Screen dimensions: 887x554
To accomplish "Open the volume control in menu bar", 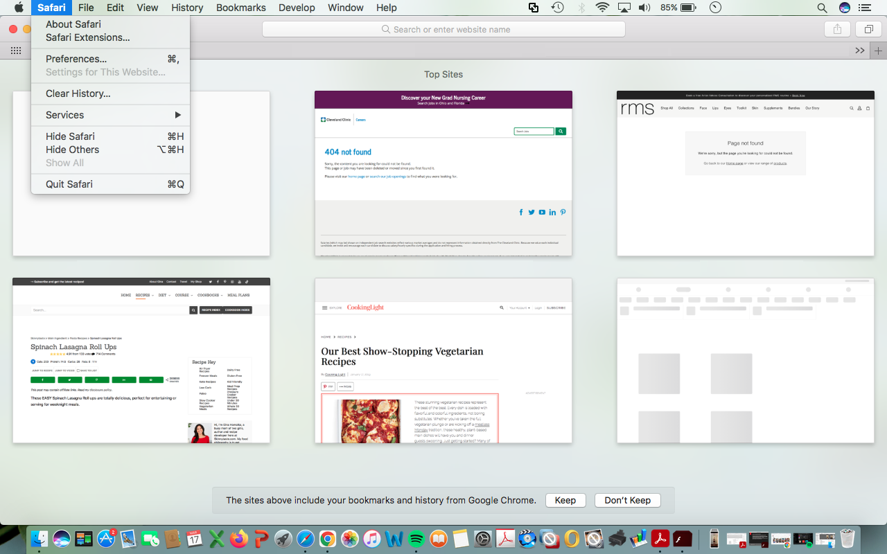I will pos(644,8).
